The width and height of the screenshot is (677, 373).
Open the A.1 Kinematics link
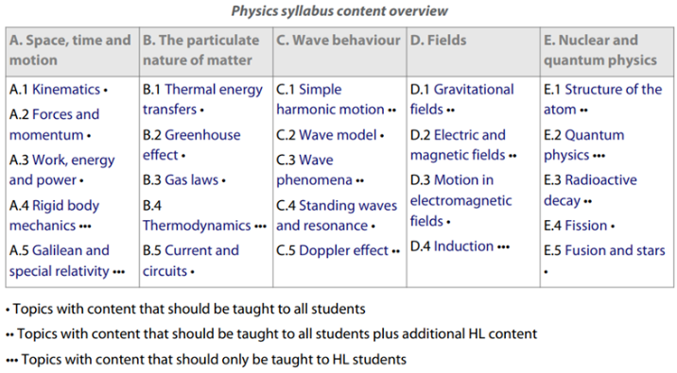pyautogui.click(x=66, y=90)
